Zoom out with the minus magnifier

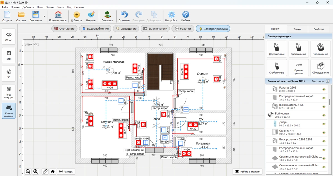(x=28, y=172)
